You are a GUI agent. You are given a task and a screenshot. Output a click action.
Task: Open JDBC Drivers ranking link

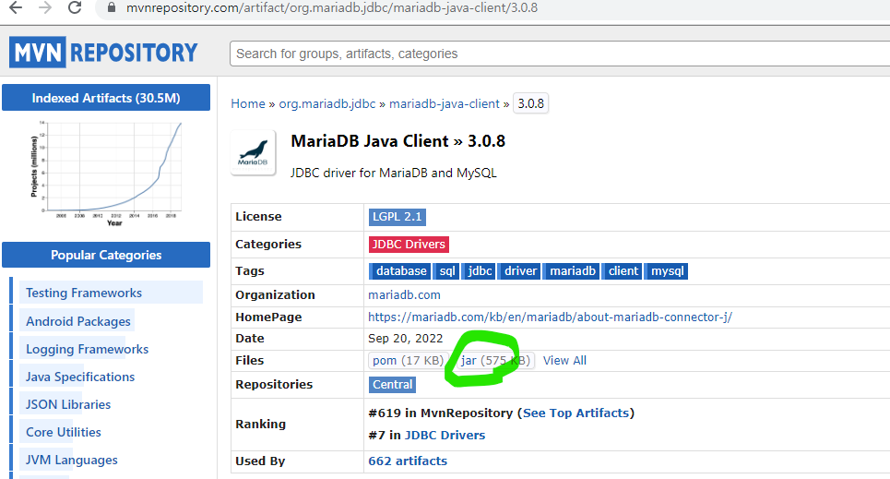[445, 436]
